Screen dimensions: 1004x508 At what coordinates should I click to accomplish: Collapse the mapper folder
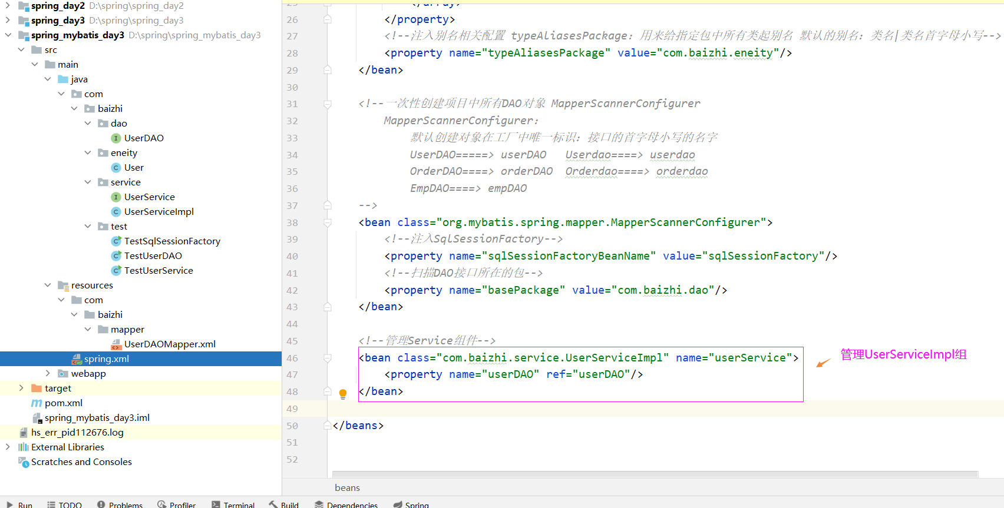click(88, 330)
